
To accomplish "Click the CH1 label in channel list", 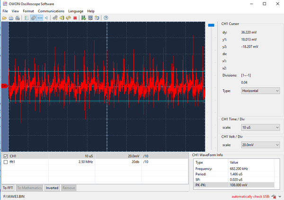I will pyautogui.click(x=13, y=156).
